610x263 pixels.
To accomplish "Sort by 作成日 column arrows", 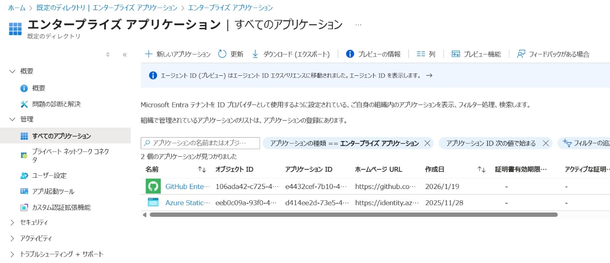I will pos(481,169).
